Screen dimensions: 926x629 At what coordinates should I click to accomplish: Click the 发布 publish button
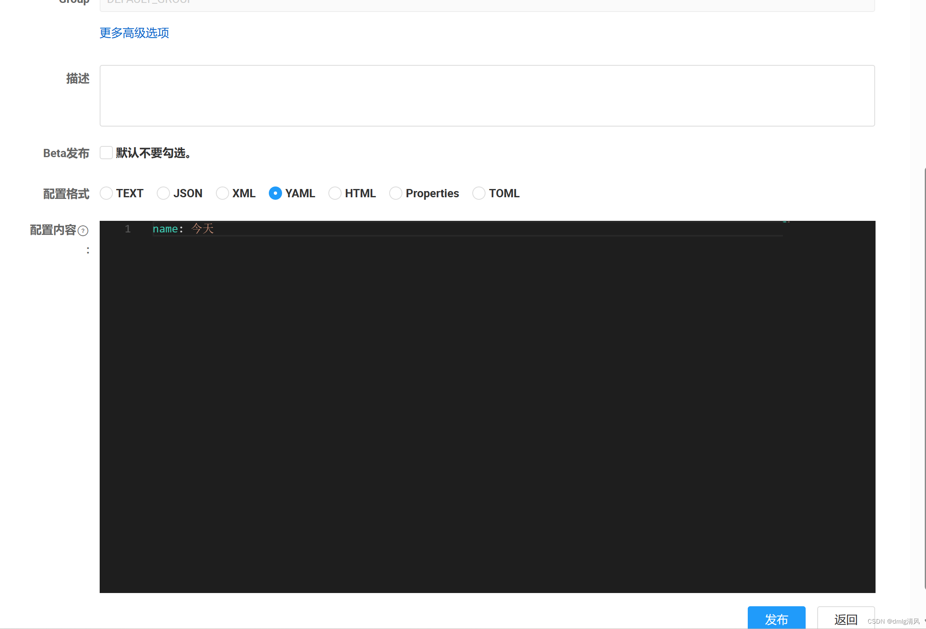pos(776,619)
